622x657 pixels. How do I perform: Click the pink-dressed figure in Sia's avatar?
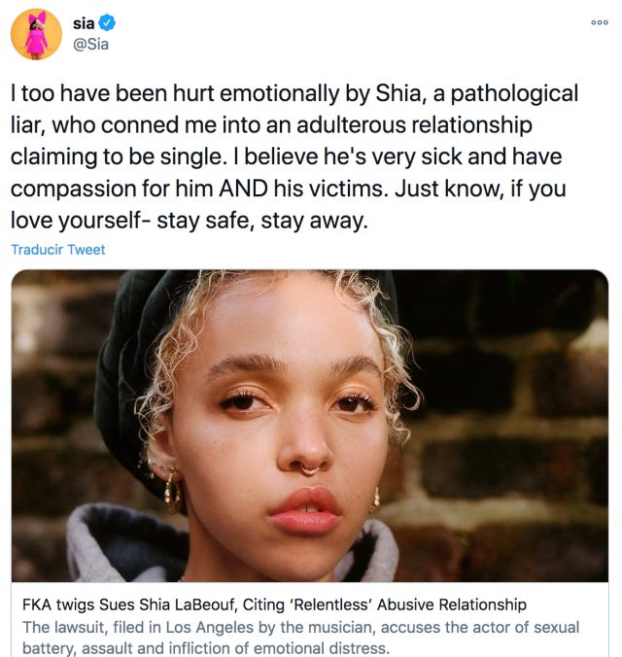click(36, 37)
